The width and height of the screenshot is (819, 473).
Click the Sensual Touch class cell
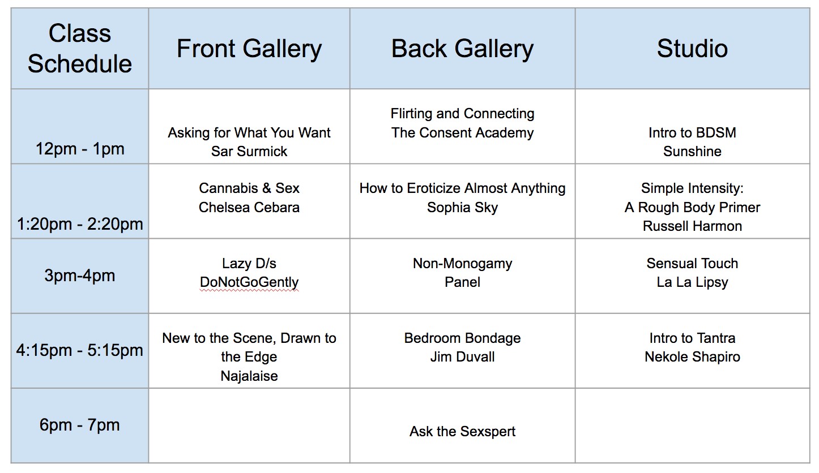click(x=692, y=273)
